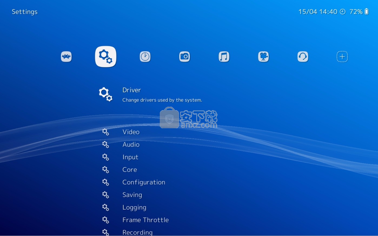Image resolution: width=378 pixels, height=236 pixels.
Task: Open the Saving settings entry
Action: tap(132, 195)
